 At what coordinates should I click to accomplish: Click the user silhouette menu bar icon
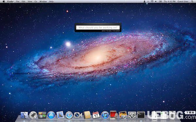tap(144, 1)
